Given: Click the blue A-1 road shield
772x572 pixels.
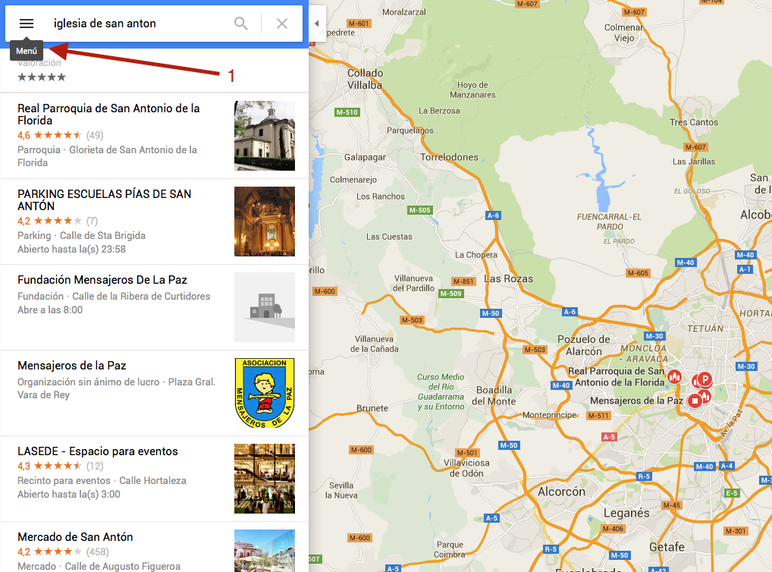Looking at the screenshot, I should coord(745,269).
